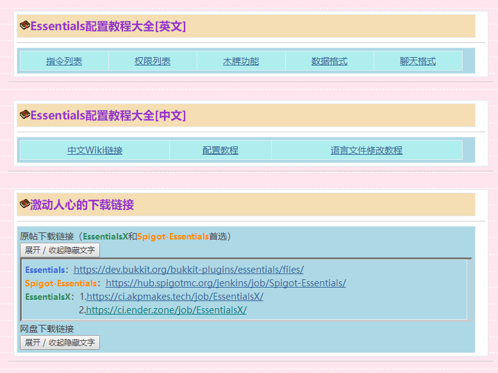
Task: Click the 网盘下载链接 label
Action: tap(47, 329)
